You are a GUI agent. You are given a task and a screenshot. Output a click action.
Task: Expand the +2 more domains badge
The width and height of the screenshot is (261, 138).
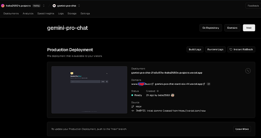[208, 84]
